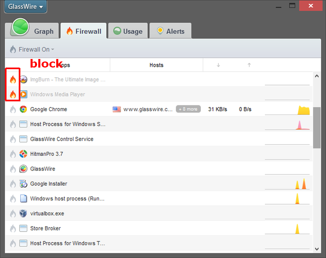Click the scroll down arrow of app list

(317, 249)
